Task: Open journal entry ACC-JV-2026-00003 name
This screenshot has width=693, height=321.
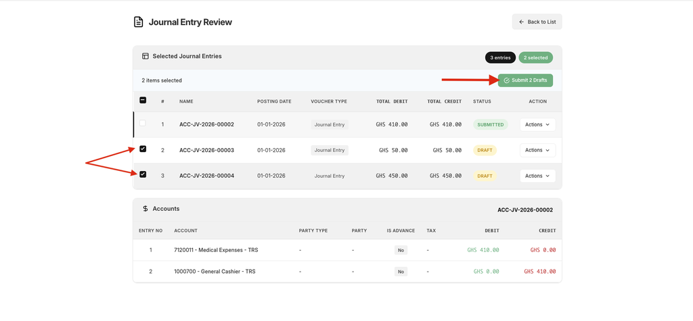Action: pos(206,150)
